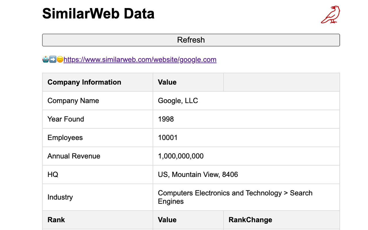368x230 pixels.
Task: Select the 1,000,000,000 revenue value
Action: pos(246,156)
